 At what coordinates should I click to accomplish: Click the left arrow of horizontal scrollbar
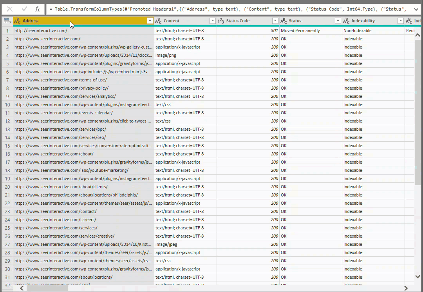pos(21,288)
